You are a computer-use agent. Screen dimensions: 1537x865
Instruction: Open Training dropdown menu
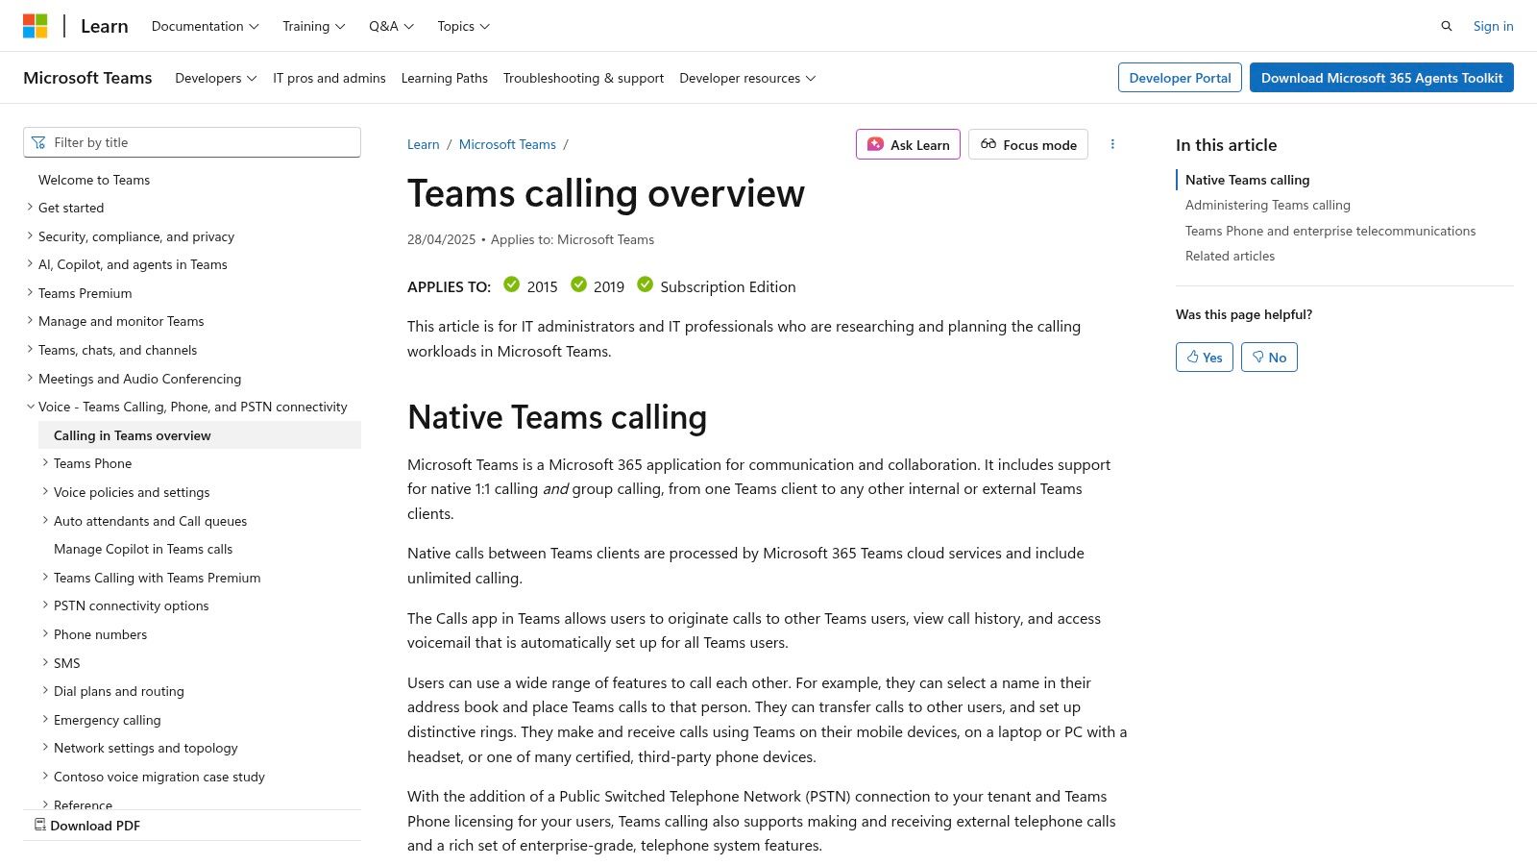click(x=314, y=26)
